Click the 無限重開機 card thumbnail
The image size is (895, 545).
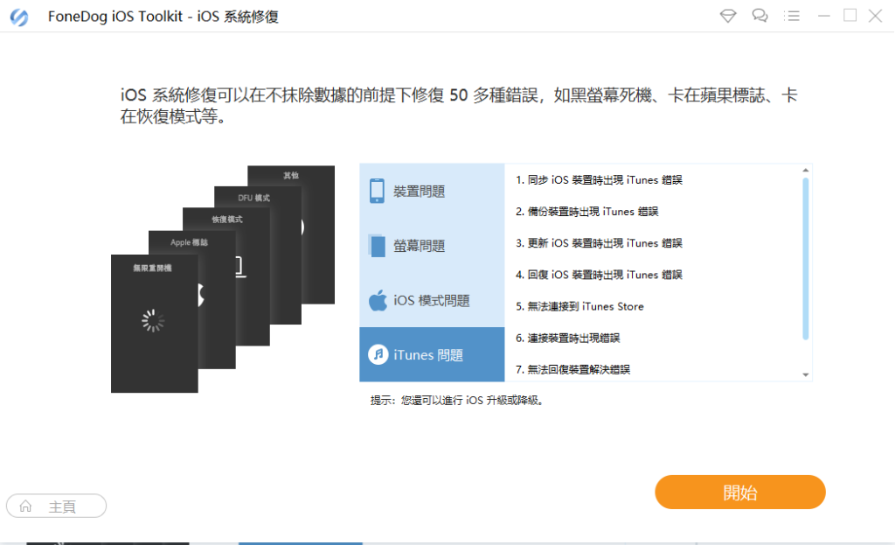(x=154, y=324)
